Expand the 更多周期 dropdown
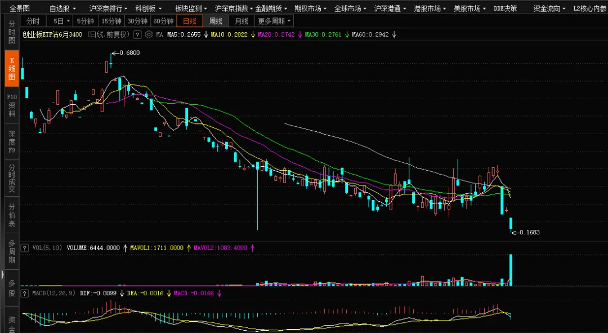Image resolution: width=608 pixels, height=333 pixels. (x=274, y=21)
